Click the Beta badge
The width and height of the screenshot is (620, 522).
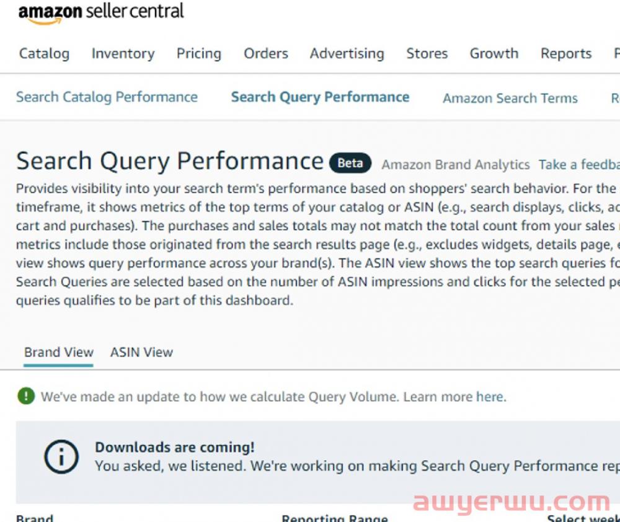coord(350,162)
